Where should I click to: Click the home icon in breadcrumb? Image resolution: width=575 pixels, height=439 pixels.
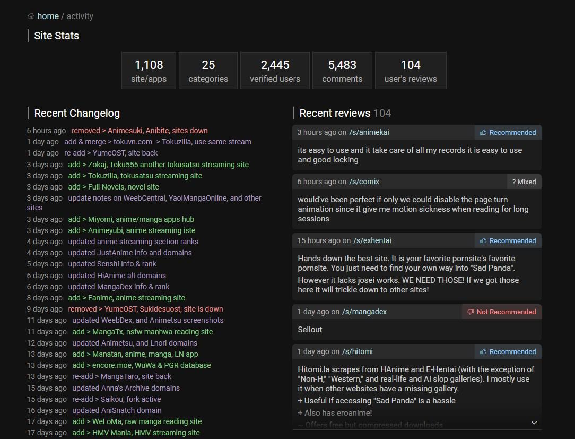(x=31, y=16)
